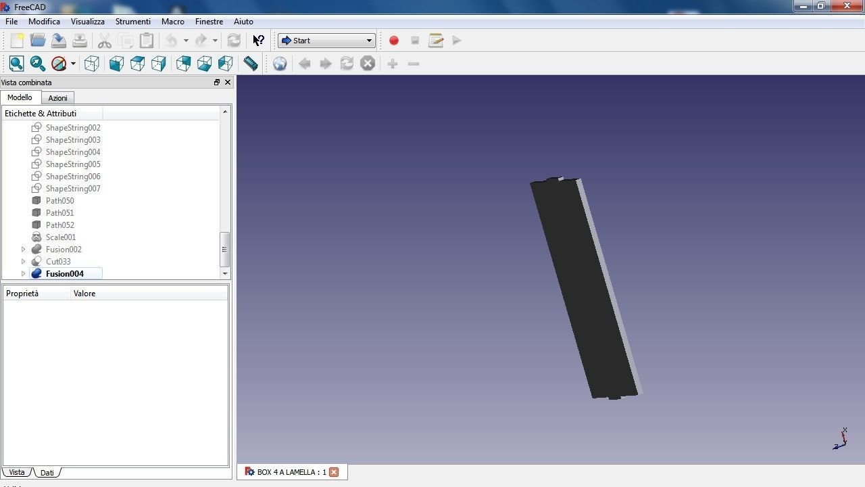
Task: Open the Macros dialog notepad icon
Action: coord(436,41)
